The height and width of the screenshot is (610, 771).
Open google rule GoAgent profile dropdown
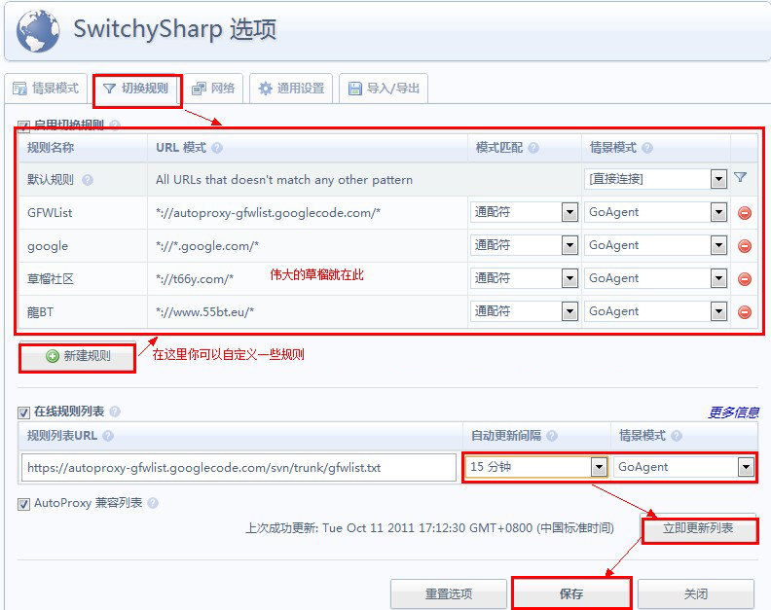pyautogui.click(x=655, y=245)
